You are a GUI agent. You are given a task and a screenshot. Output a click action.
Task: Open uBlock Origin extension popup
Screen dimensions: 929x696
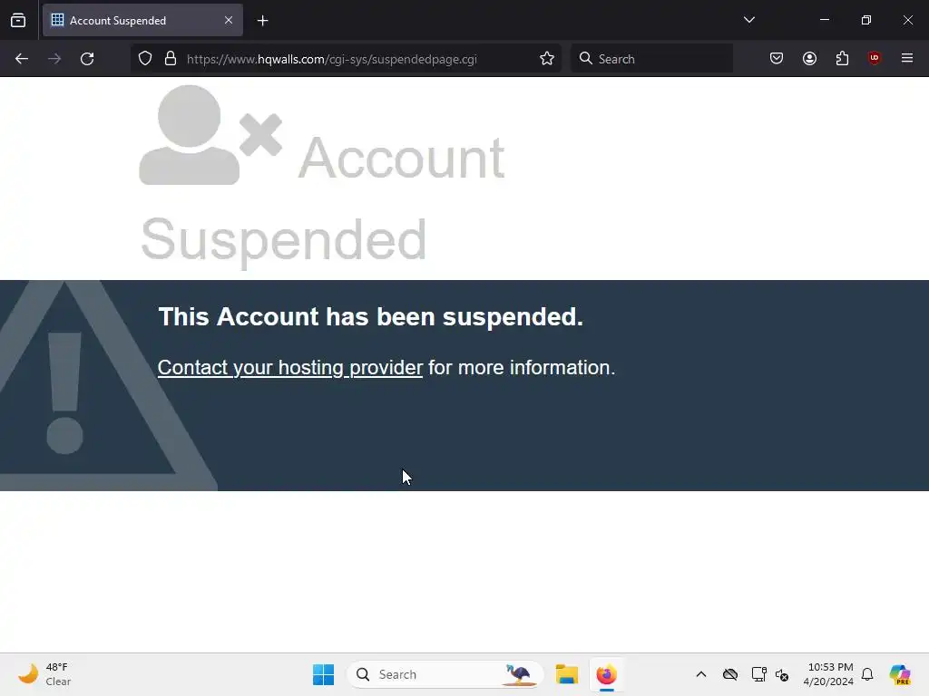[874, 58]
